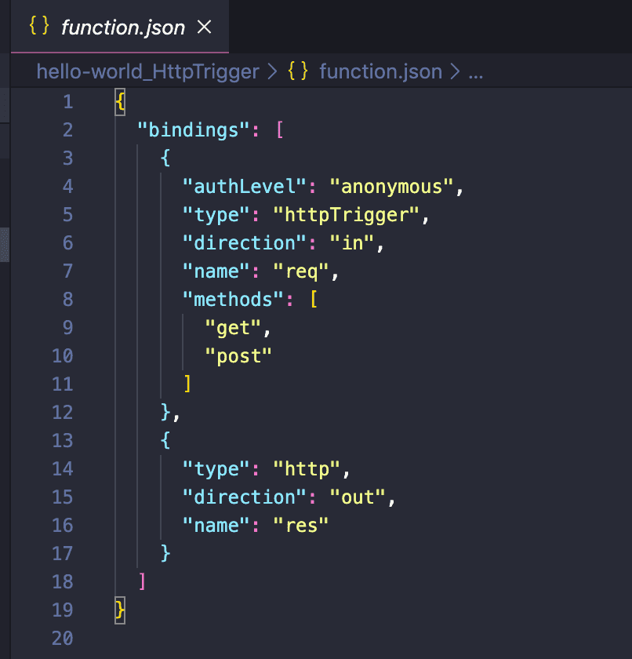Click line number 12
632x659 pixels.
(62, 412)
